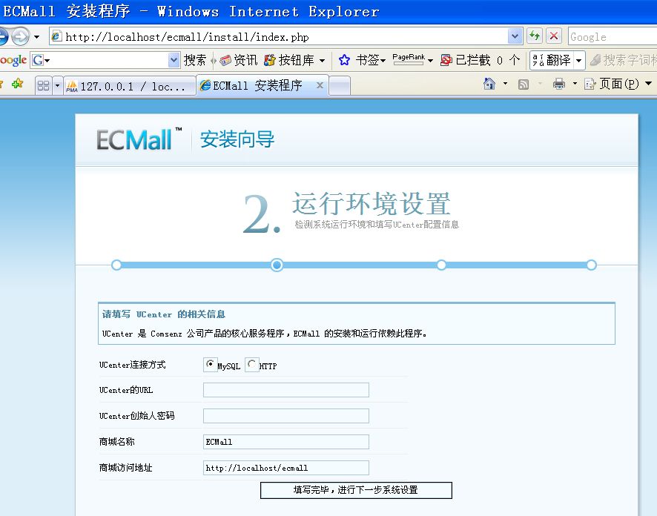Viewport: 657px width, 516px height.
Task: Select the HTTP connection radio button
Action: click(251, 364)
